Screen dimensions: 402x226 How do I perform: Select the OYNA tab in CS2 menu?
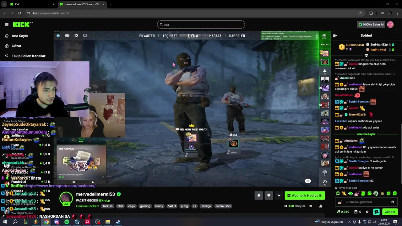tap(193, 36)
